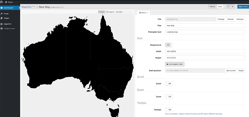Click the Collapse menu arrow

(x=2, y=28)
